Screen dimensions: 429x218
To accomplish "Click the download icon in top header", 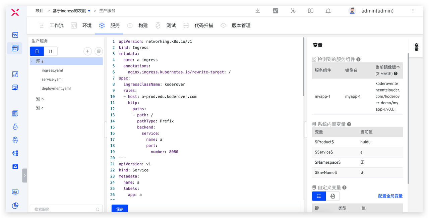I will [258, 11].
